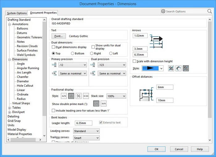The image size is (216, 157).
Task: Select the x-xx fractional style icon
Action: click(x=86, y=96)
